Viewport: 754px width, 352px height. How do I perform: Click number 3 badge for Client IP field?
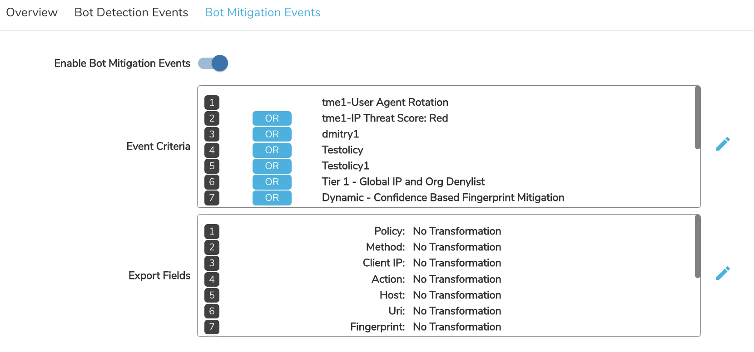tap(212, 263)
